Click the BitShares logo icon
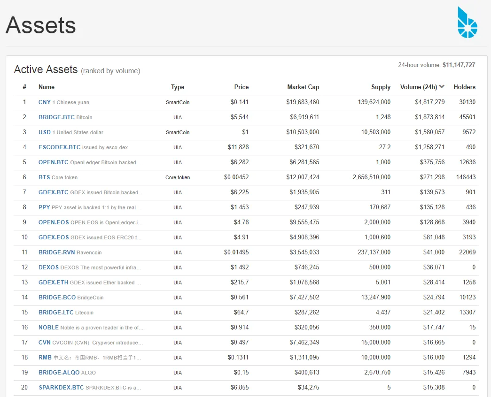This screenshot has width=491, height=397. [x=467, y=22]
